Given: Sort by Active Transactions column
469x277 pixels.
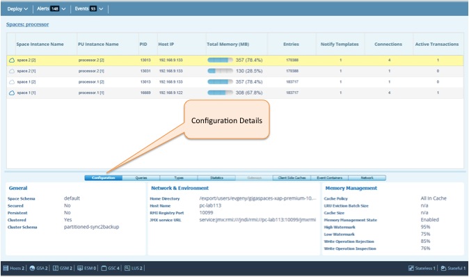Looking at the screenshot, I should (x=437, y=45).
